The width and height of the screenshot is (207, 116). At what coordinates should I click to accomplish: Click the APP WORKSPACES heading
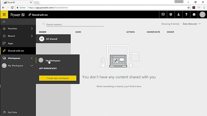point(48,68)
